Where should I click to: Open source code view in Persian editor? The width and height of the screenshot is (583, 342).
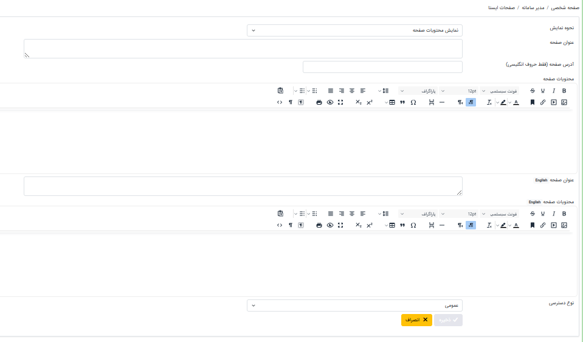click(x=280, y=102)
